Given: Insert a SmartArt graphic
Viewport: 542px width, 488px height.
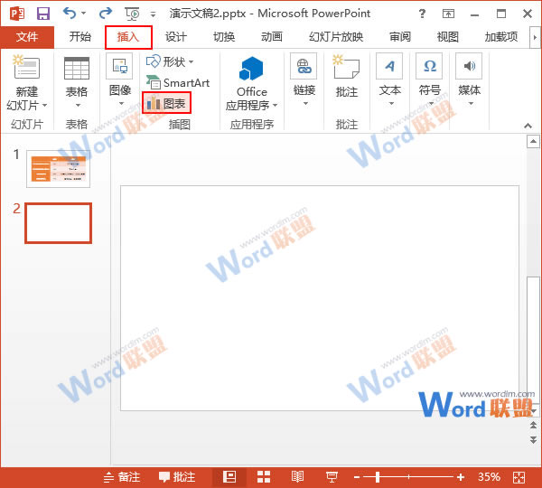Looking at the screenshot, I should click(x=178, y=82).
